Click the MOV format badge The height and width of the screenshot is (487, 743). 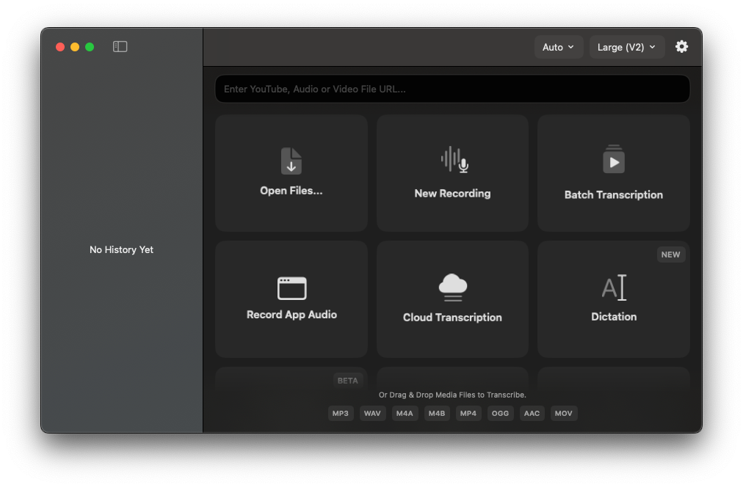click(563, 414)
